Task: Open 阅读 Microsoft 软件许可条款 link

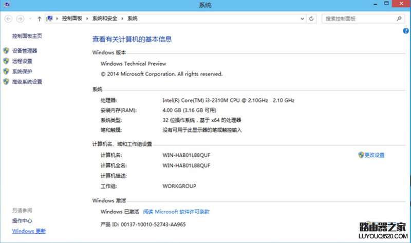Action: coord(176,212)
